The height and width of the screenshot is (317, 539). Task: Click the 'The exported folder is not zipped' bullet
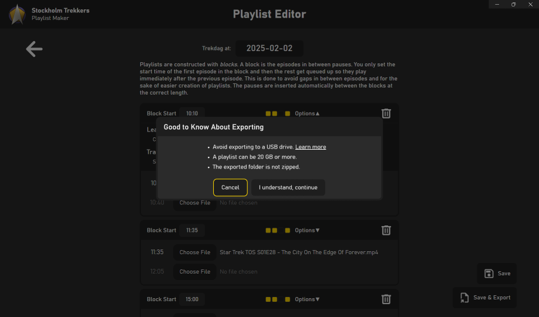tap(256, 167)
